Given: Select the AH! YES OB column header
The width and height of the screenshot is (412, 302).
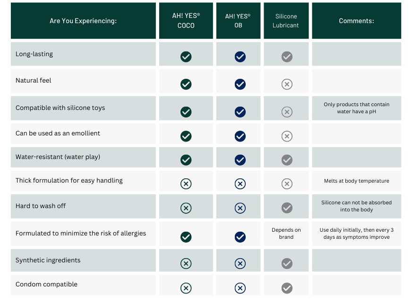Looking at the screenshot, I should click(x=238, y=21).
